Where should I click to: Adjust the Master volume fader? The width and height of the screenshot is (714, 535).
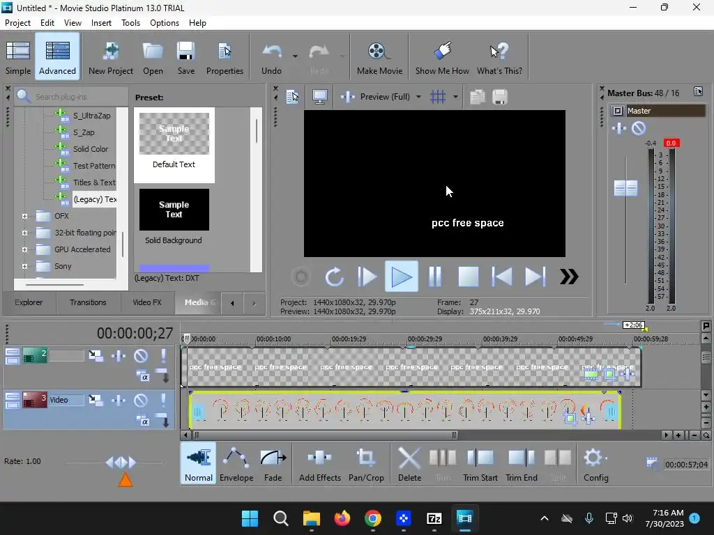tap(625, 188)
